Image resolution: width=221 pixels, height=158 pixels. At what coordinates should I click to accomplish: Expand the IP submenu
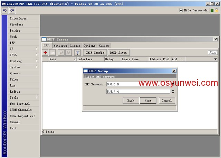coord(37,49)
